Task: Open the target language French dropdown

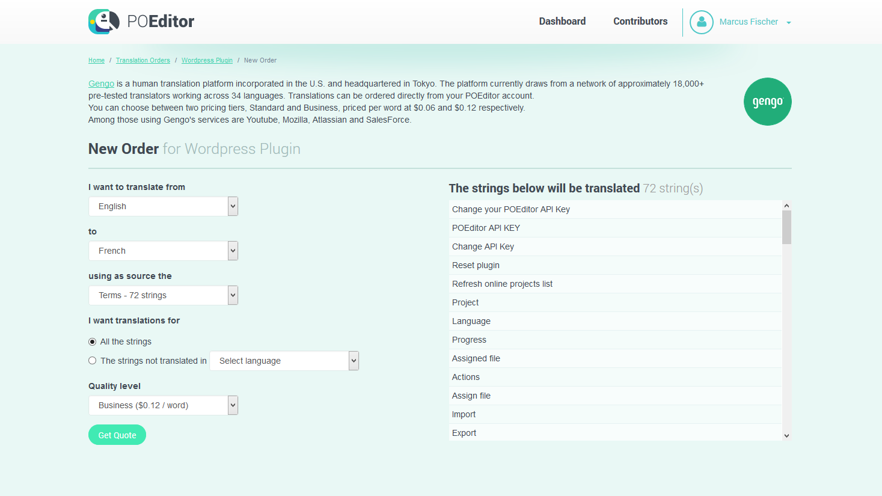Action: [x=163, y=251]
